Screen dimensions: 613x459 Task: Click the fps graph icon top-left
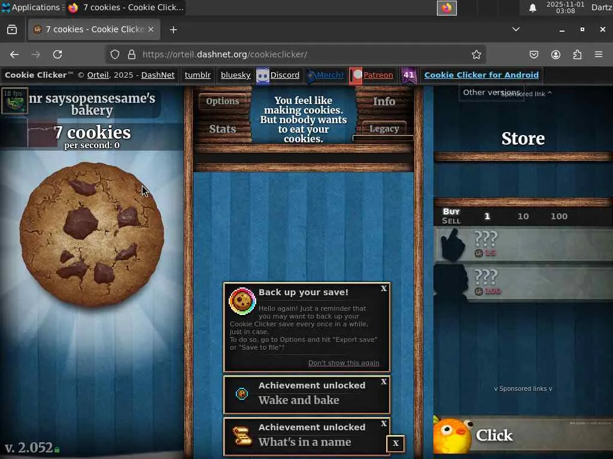point(14,100)
